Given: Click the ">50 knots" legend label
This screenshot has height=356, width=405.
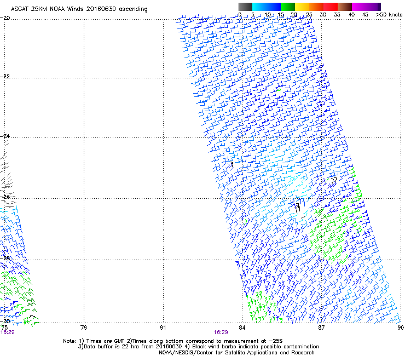Looking at the screenshot, I should 389,15.
